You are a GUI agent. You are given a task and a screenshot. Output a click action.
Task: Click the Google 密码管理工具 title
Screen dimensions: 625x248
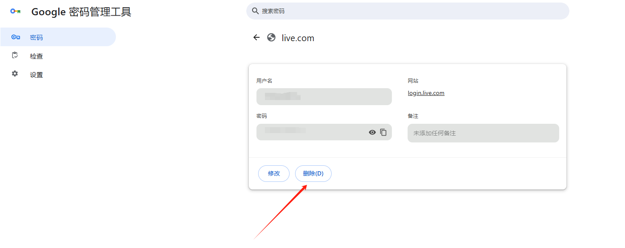pyautogui.click(x=82, y=12)
